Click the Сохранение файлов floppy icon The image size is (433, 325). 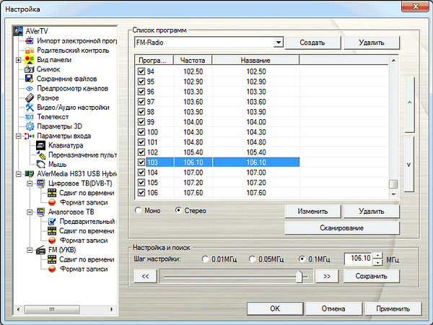(30, 79)
